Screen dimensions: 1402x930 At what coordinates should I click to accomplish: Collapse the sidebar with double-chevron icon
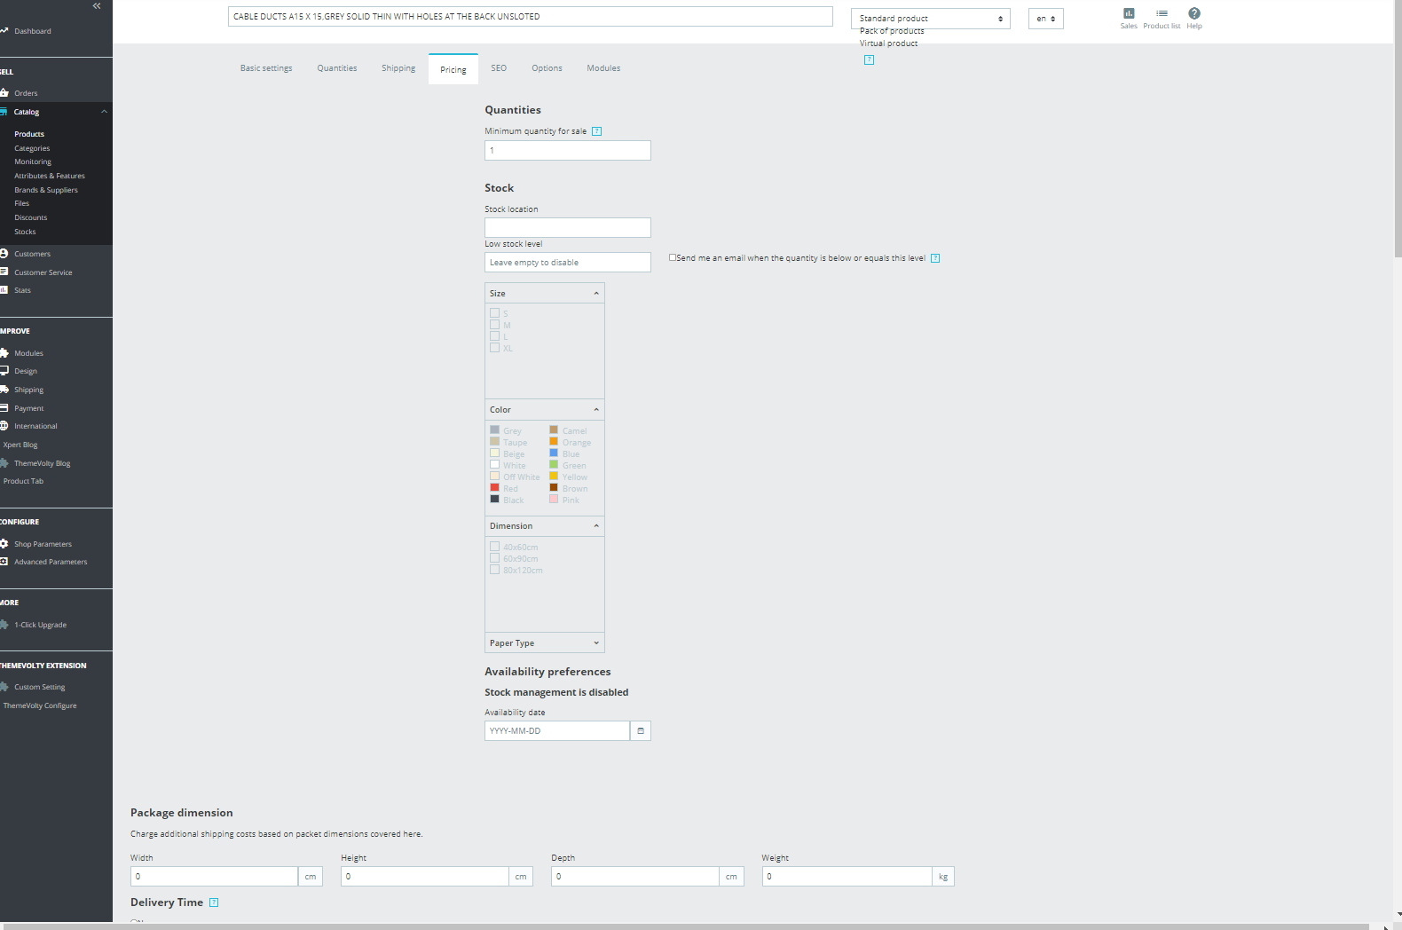point(97,6)
